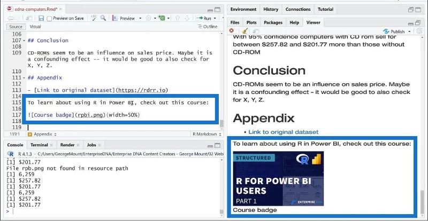The height and width of the screenshot is (221, 428).
Task: Go to previous chunk with up arrow
Action: coord(178,18)
